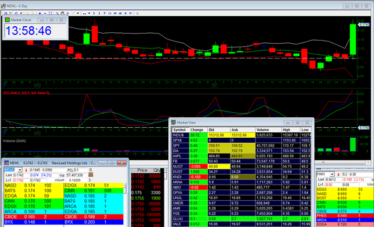
Task: Click the Volume (BAR) indicator label
Action: tap(14, 141)
